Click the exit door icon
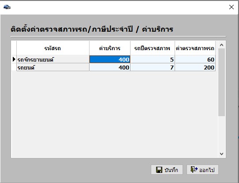The width and height of the screenshot is (239, 183). click(x=194, y=169)
